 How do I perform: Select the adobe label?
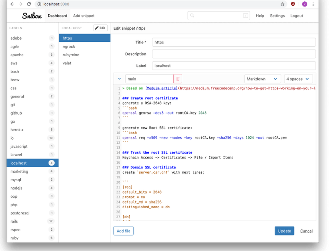[33, 38]
